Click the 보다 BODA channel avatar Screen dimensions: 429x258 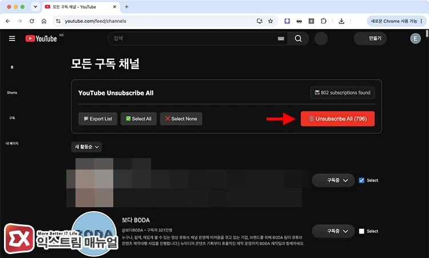[x=94, y=234]
